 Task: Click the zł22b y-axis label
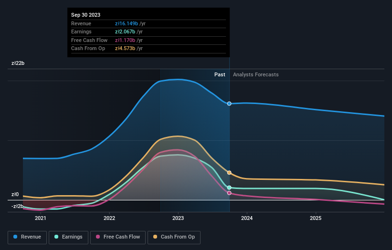[x=18, y=63]
